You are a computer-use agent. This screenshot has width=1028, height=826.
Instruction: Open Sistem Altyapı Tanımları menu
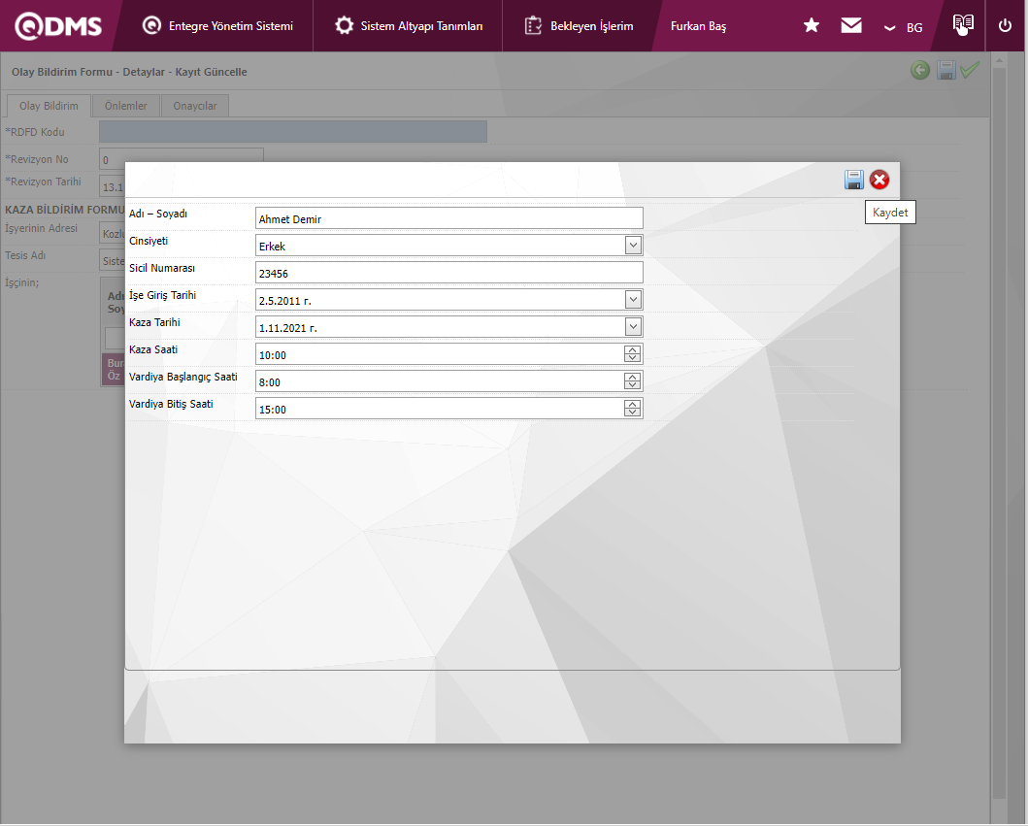pos(408,26)
